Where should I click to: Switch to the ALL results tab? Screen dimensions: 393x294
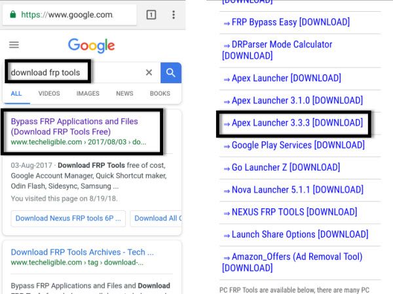[x=16, y=94]
